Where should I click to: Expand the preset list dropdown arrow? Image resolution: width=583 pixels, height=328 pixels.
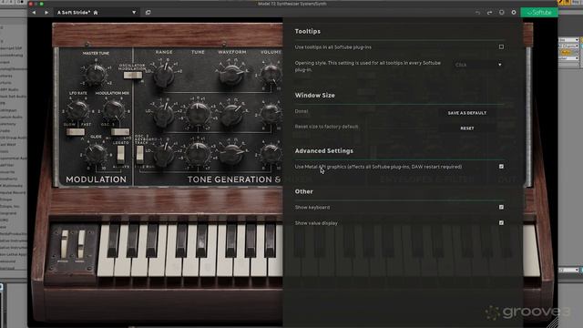click(134, 13)
